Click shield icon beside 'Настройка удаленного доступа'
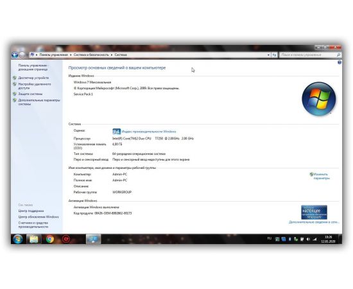This screenshot has height=289, width=353. tap(15, 84)
